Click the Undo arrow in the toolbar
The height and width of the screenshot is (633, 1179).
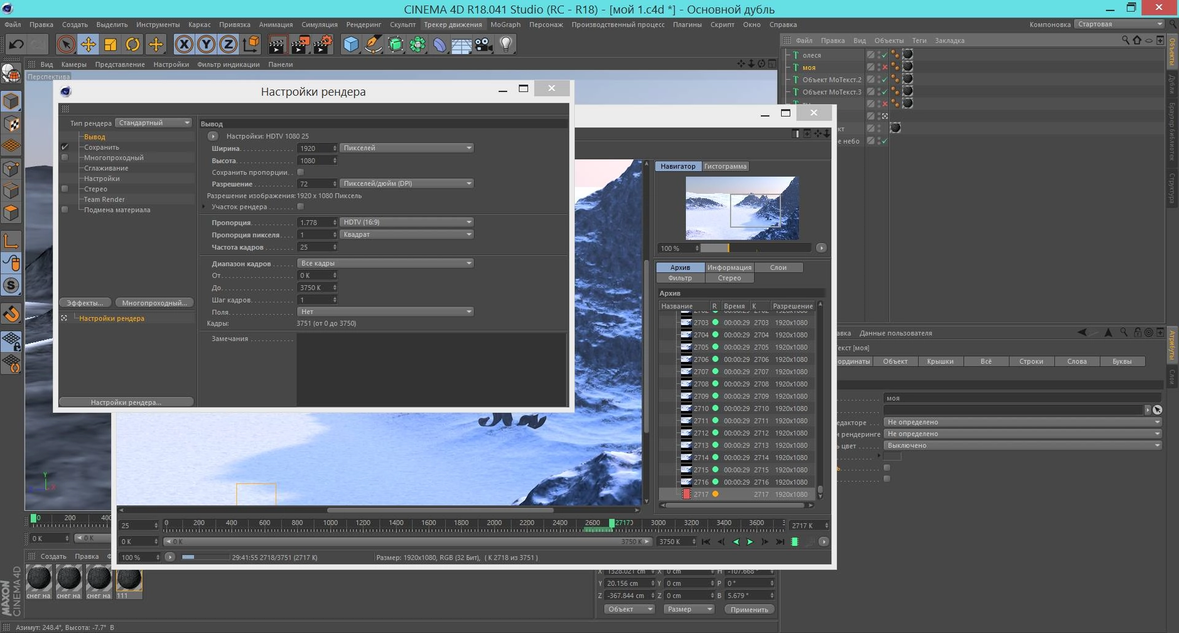[17, 45]
